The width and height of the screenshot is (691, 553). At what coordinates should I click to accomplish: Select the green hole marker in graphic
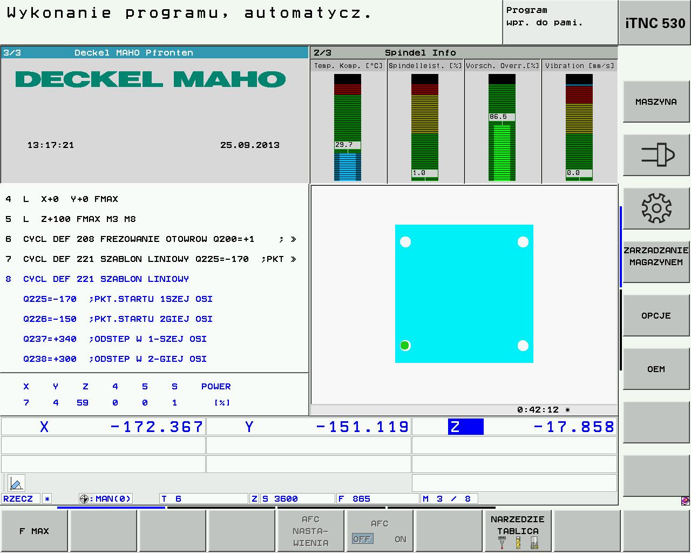(x=405, y=346)
